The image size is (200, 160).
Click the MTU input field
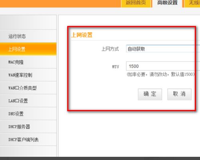(163, 66)
